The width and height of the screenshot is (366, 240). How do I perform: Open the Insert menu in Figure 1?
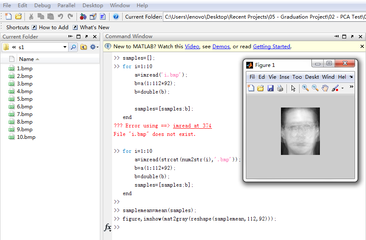point(284,77)
